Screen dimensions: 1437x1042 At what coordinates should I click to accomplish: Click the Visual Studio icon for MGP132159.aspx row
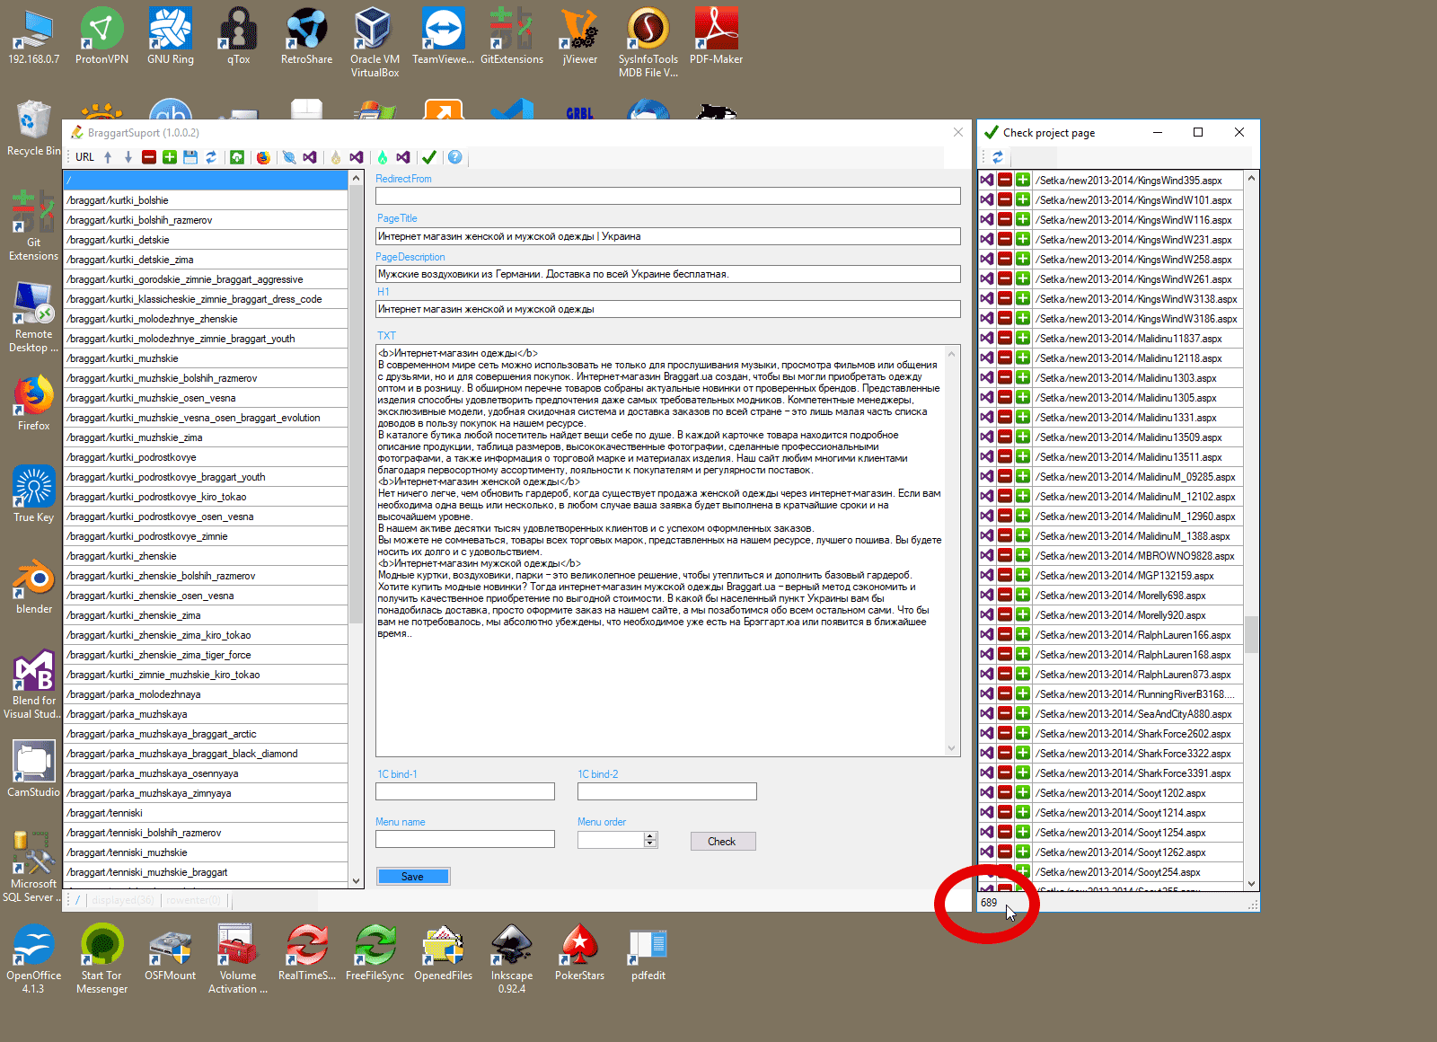987,575
